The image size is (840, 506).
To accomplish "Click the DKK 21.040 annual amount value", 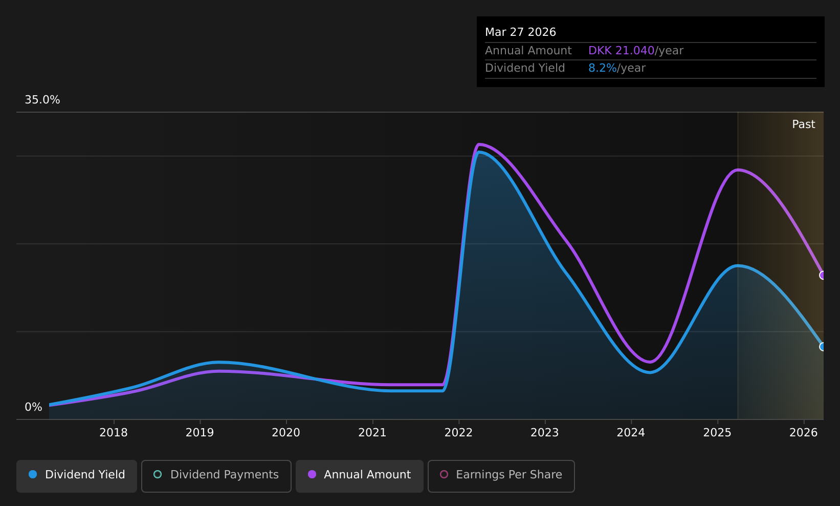I will [x=622, y=51].
